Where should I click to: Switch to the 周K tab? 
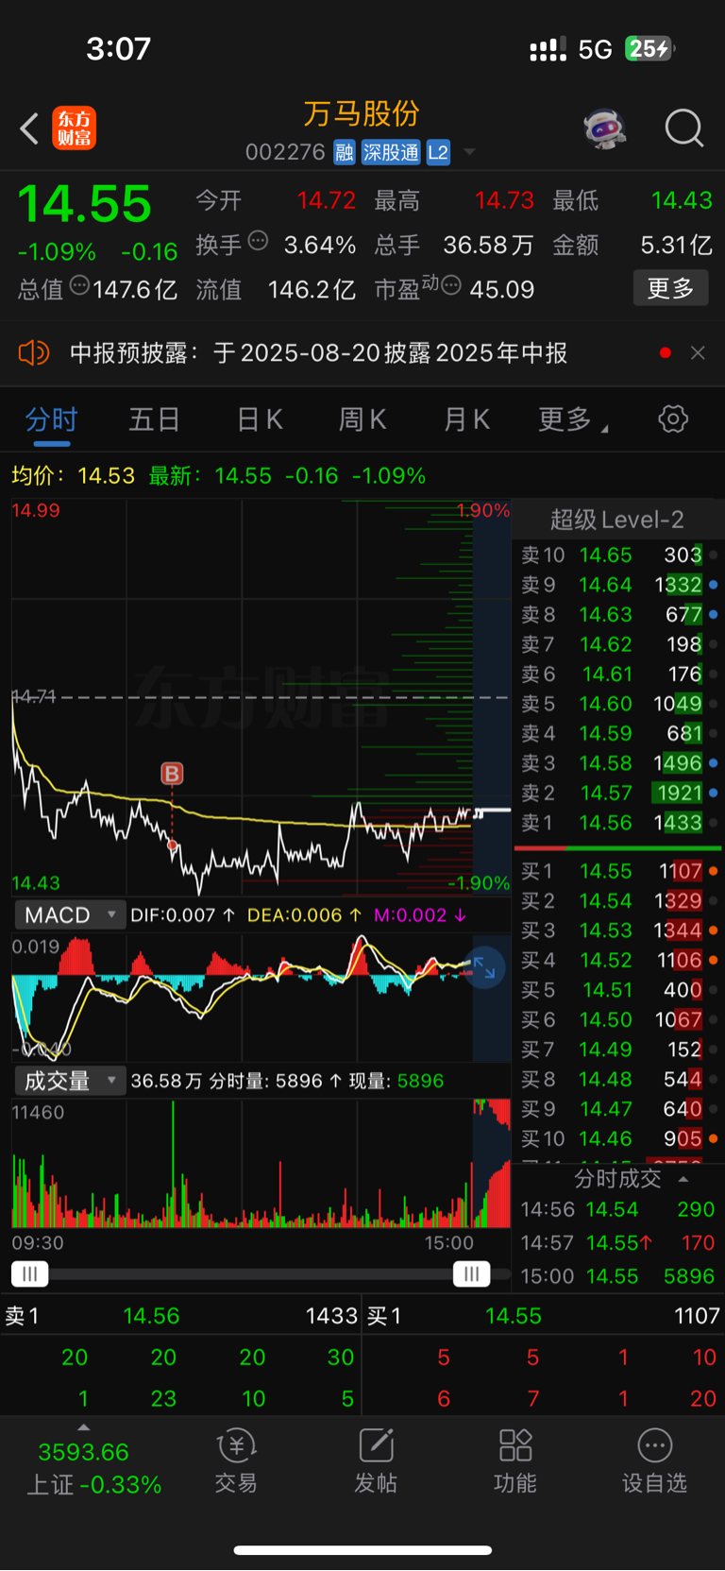[362, 419]
